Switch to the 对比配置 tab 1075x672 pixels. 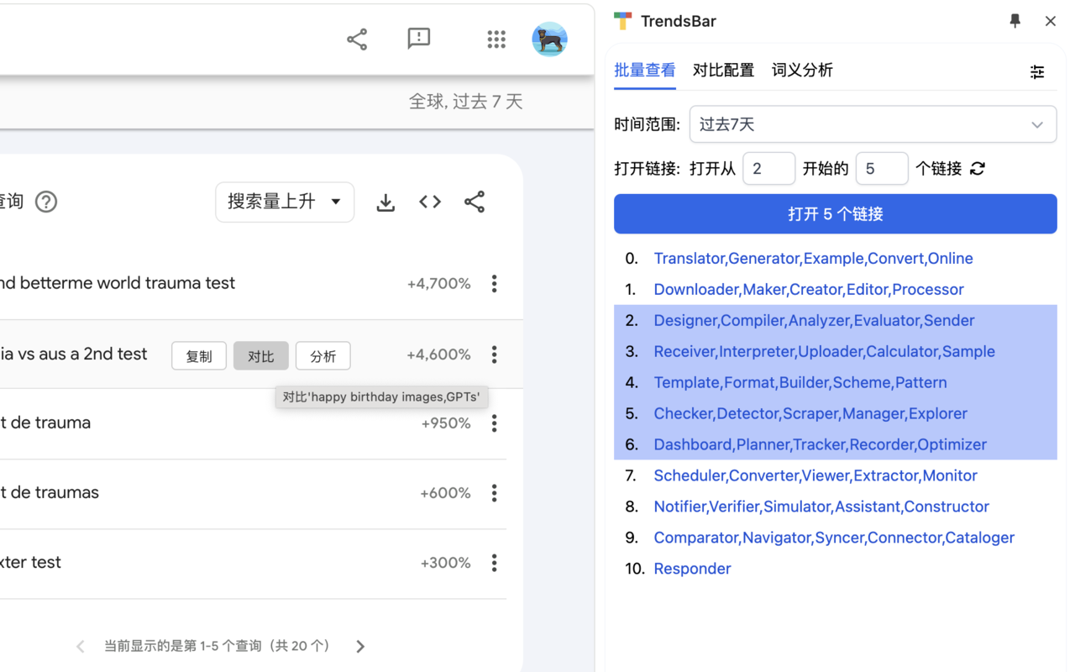coord(723,71)
